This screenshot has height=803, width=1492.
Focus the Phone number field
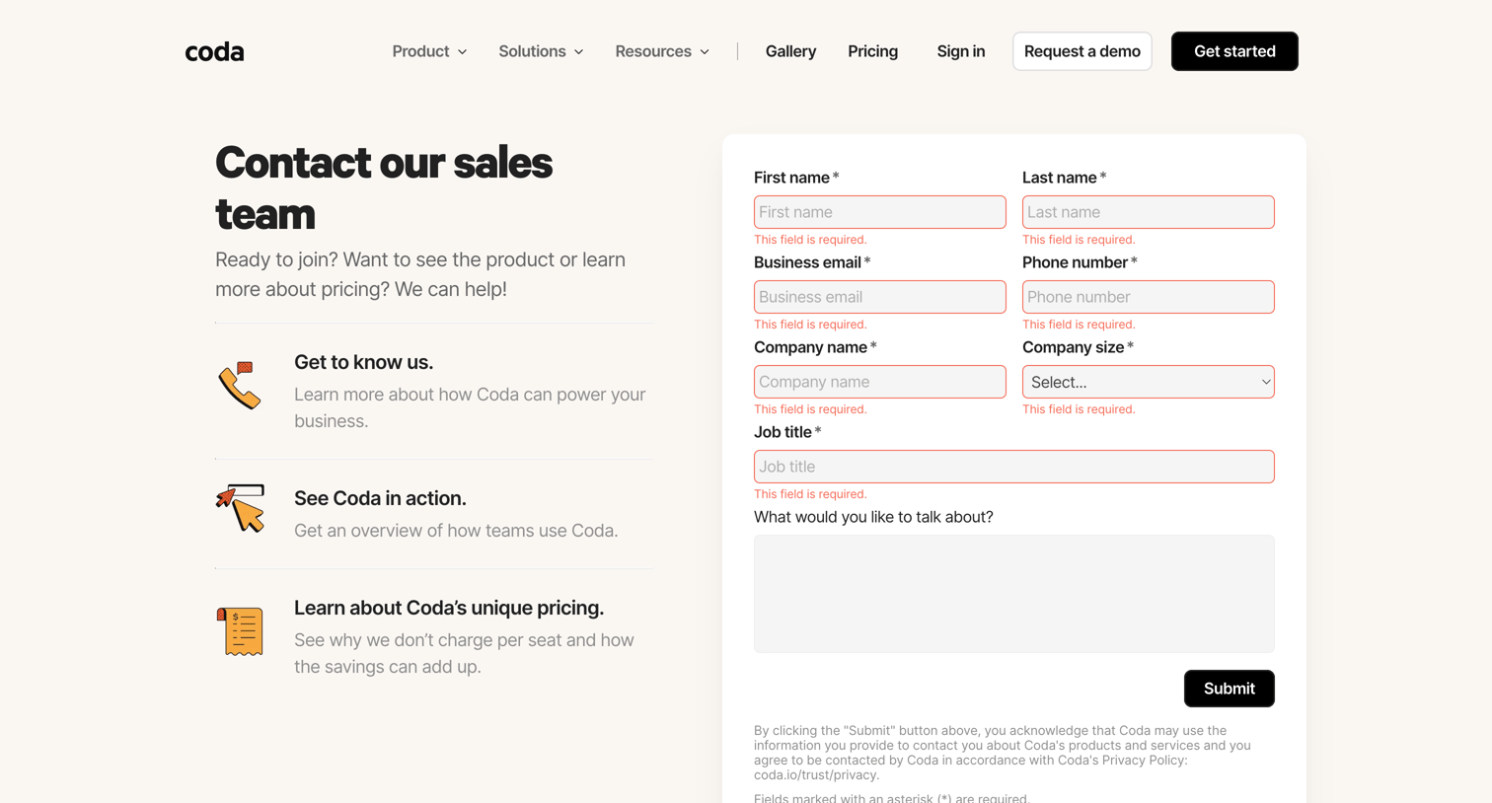coord(1148,297)
